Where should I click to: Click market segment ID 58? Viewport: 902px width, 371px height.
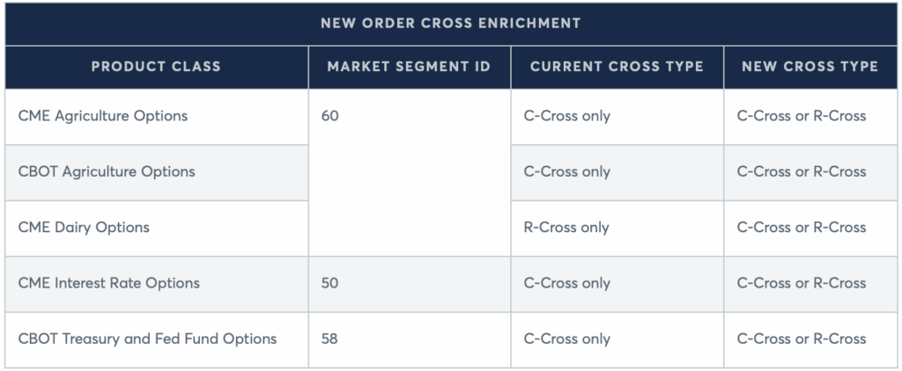329,338
